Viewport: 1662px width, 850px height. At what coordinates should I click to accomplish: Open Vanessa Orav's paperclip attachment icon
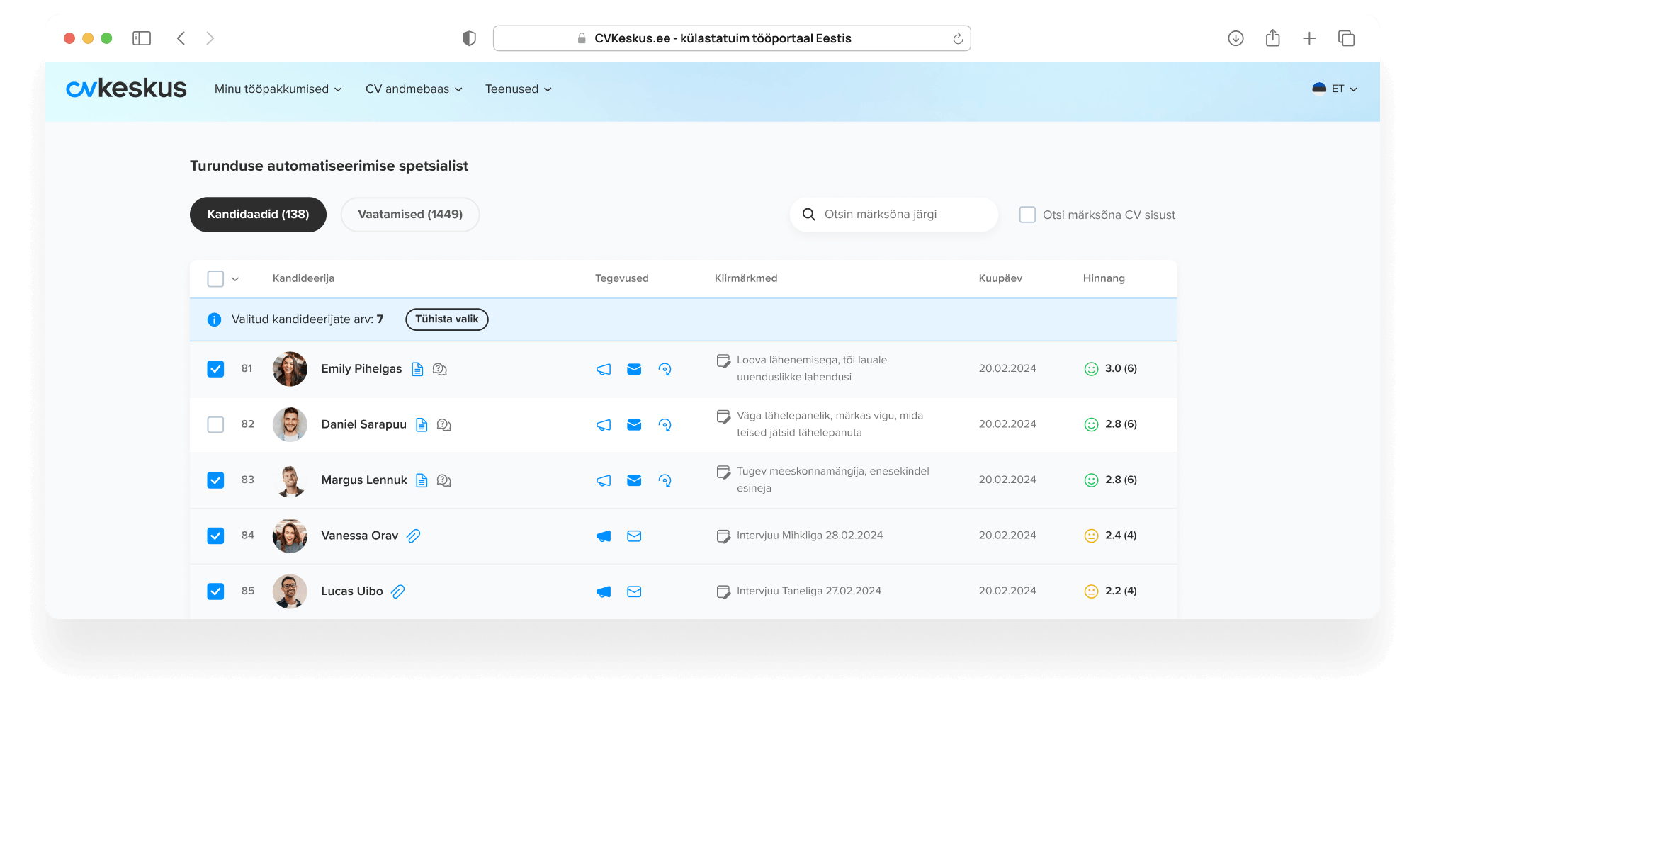[x=414, y=536]
